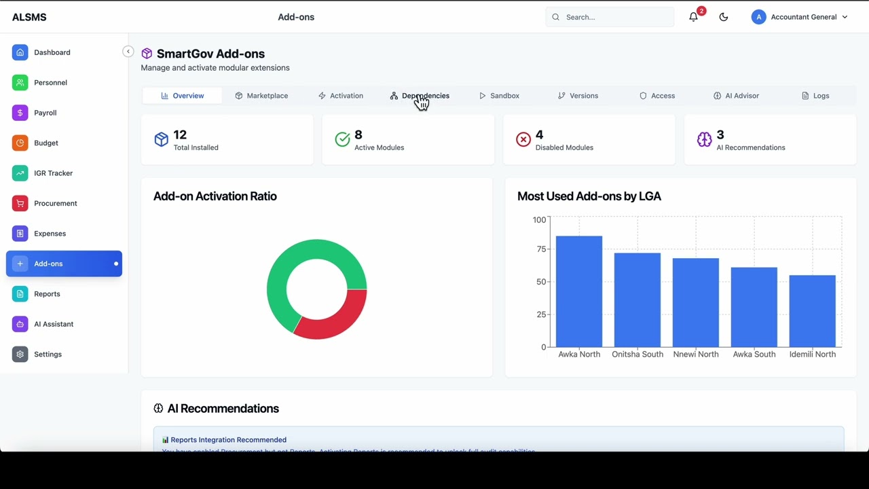
Task: Click the user avatar circle A
Action: [759, 17]
